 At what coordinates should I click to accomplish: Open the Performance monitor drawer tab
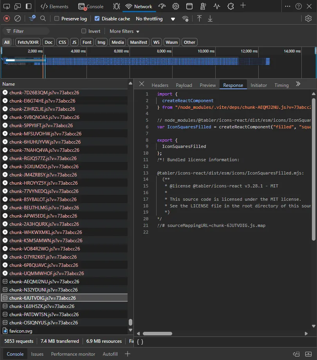coord(73,354)
